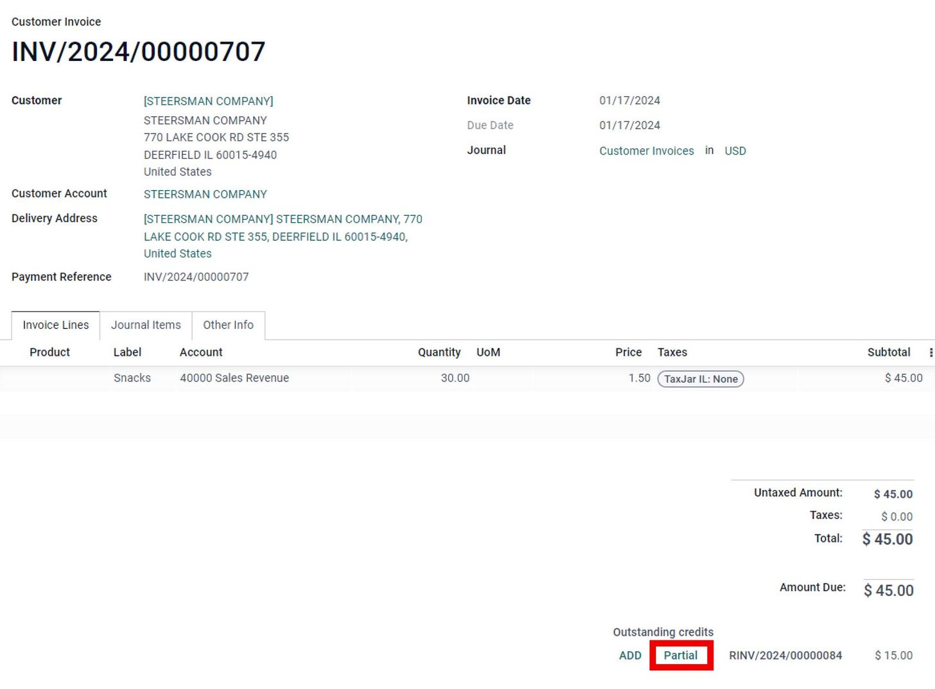The width and height of the screenshot is (935, 689).
Task: Sort lines by the Quantity column header
Action: (x=439, y=353)
